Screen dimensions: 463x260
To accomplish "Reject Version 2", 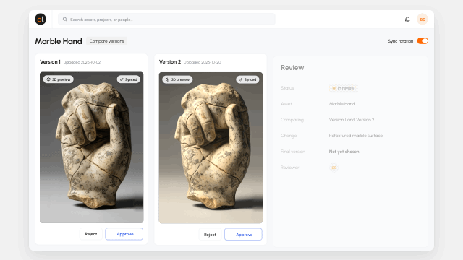I will click(x=210, y=235).
